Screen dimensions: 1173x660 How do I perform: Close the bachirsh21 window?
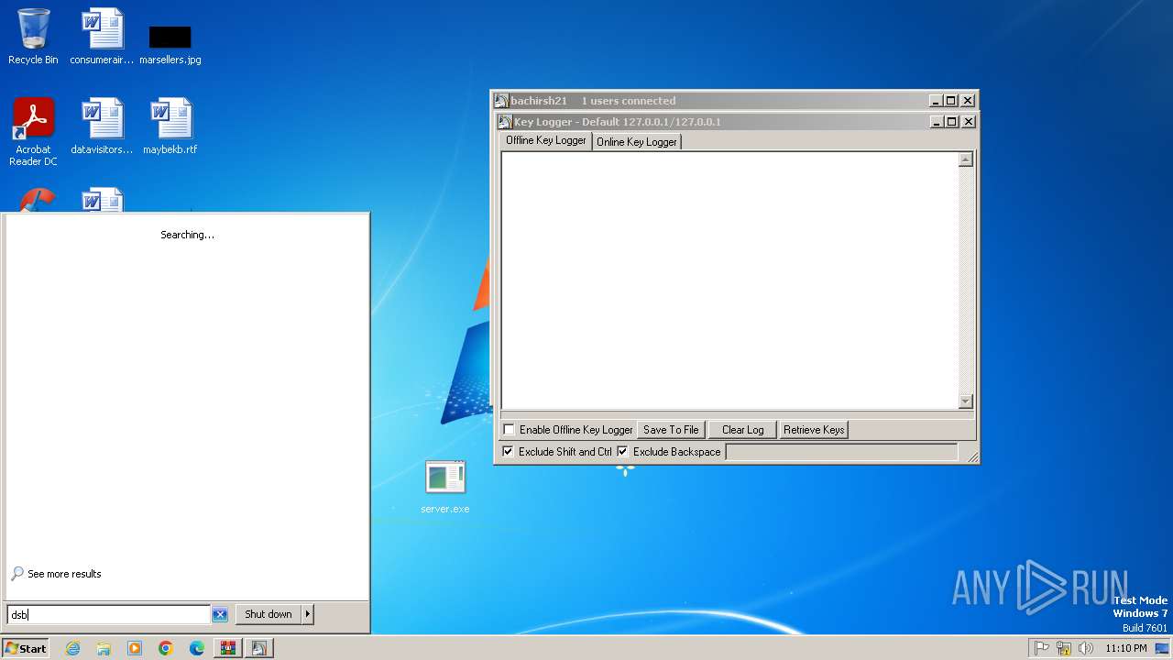pos(969,101)
